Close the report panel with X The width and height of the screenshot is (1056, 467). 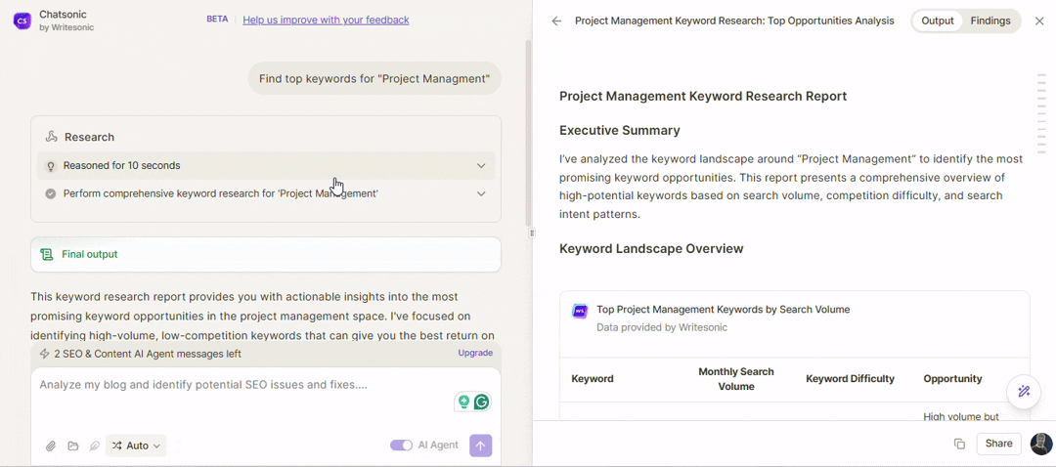[1039, 21]
